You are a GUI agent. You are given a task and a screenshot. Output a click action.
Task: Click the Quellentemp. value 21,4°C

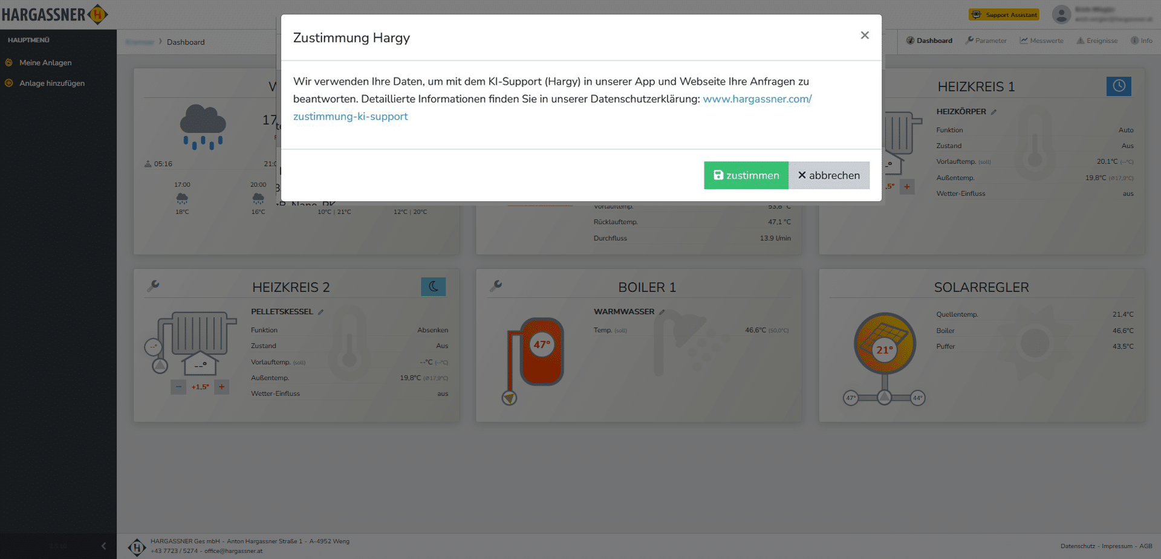[1123, 315]
